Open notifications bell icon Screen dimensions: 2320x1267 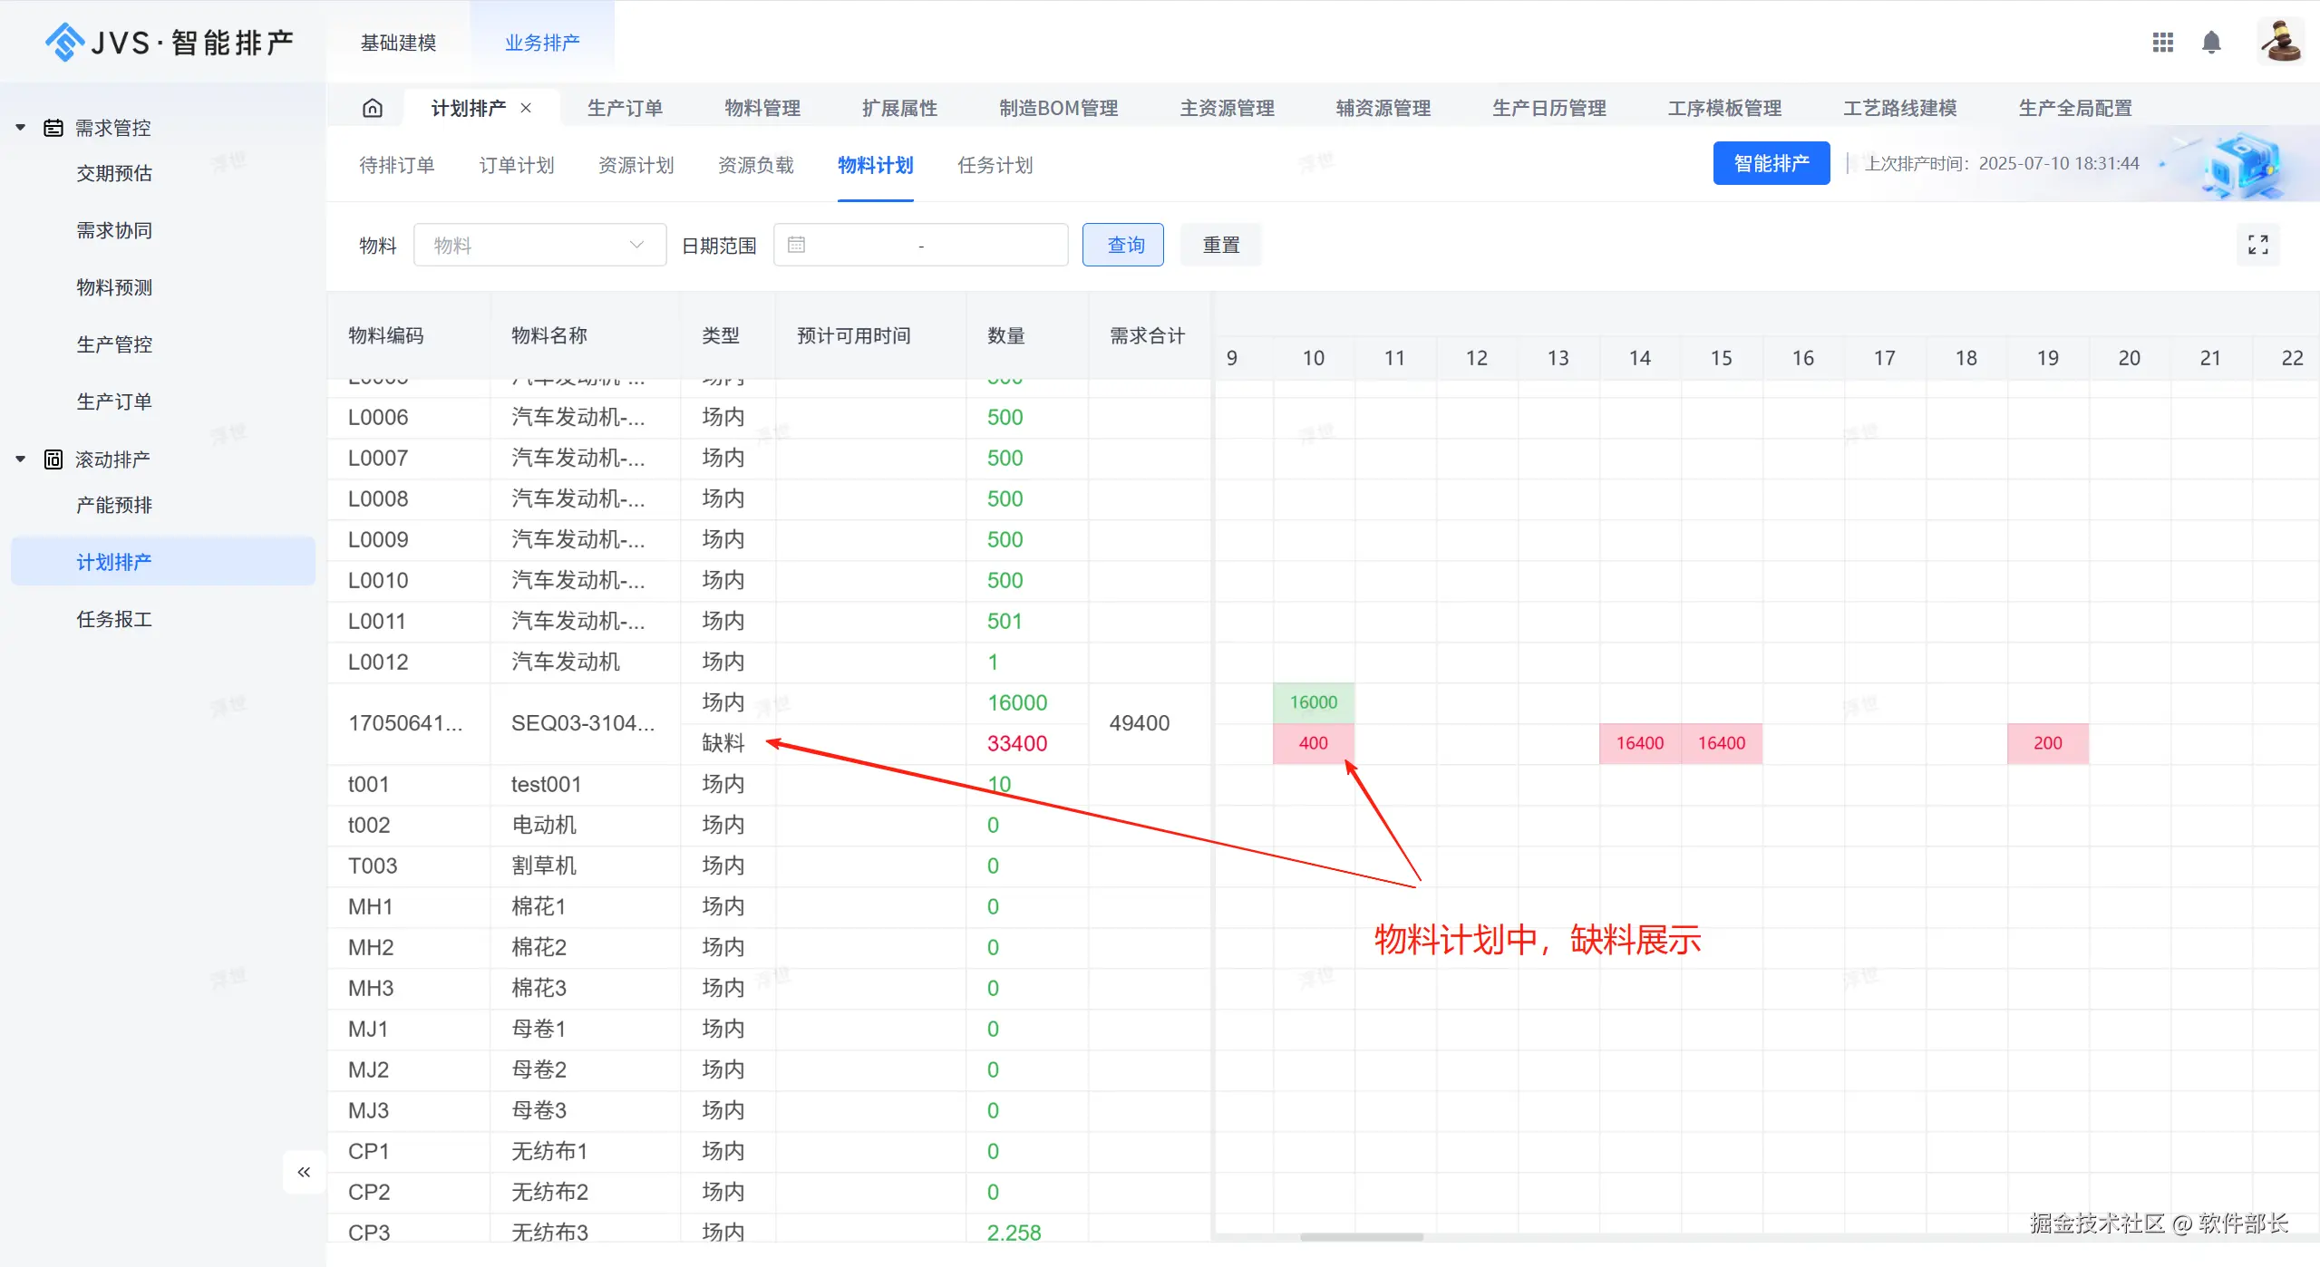[x=2211, y=43]
